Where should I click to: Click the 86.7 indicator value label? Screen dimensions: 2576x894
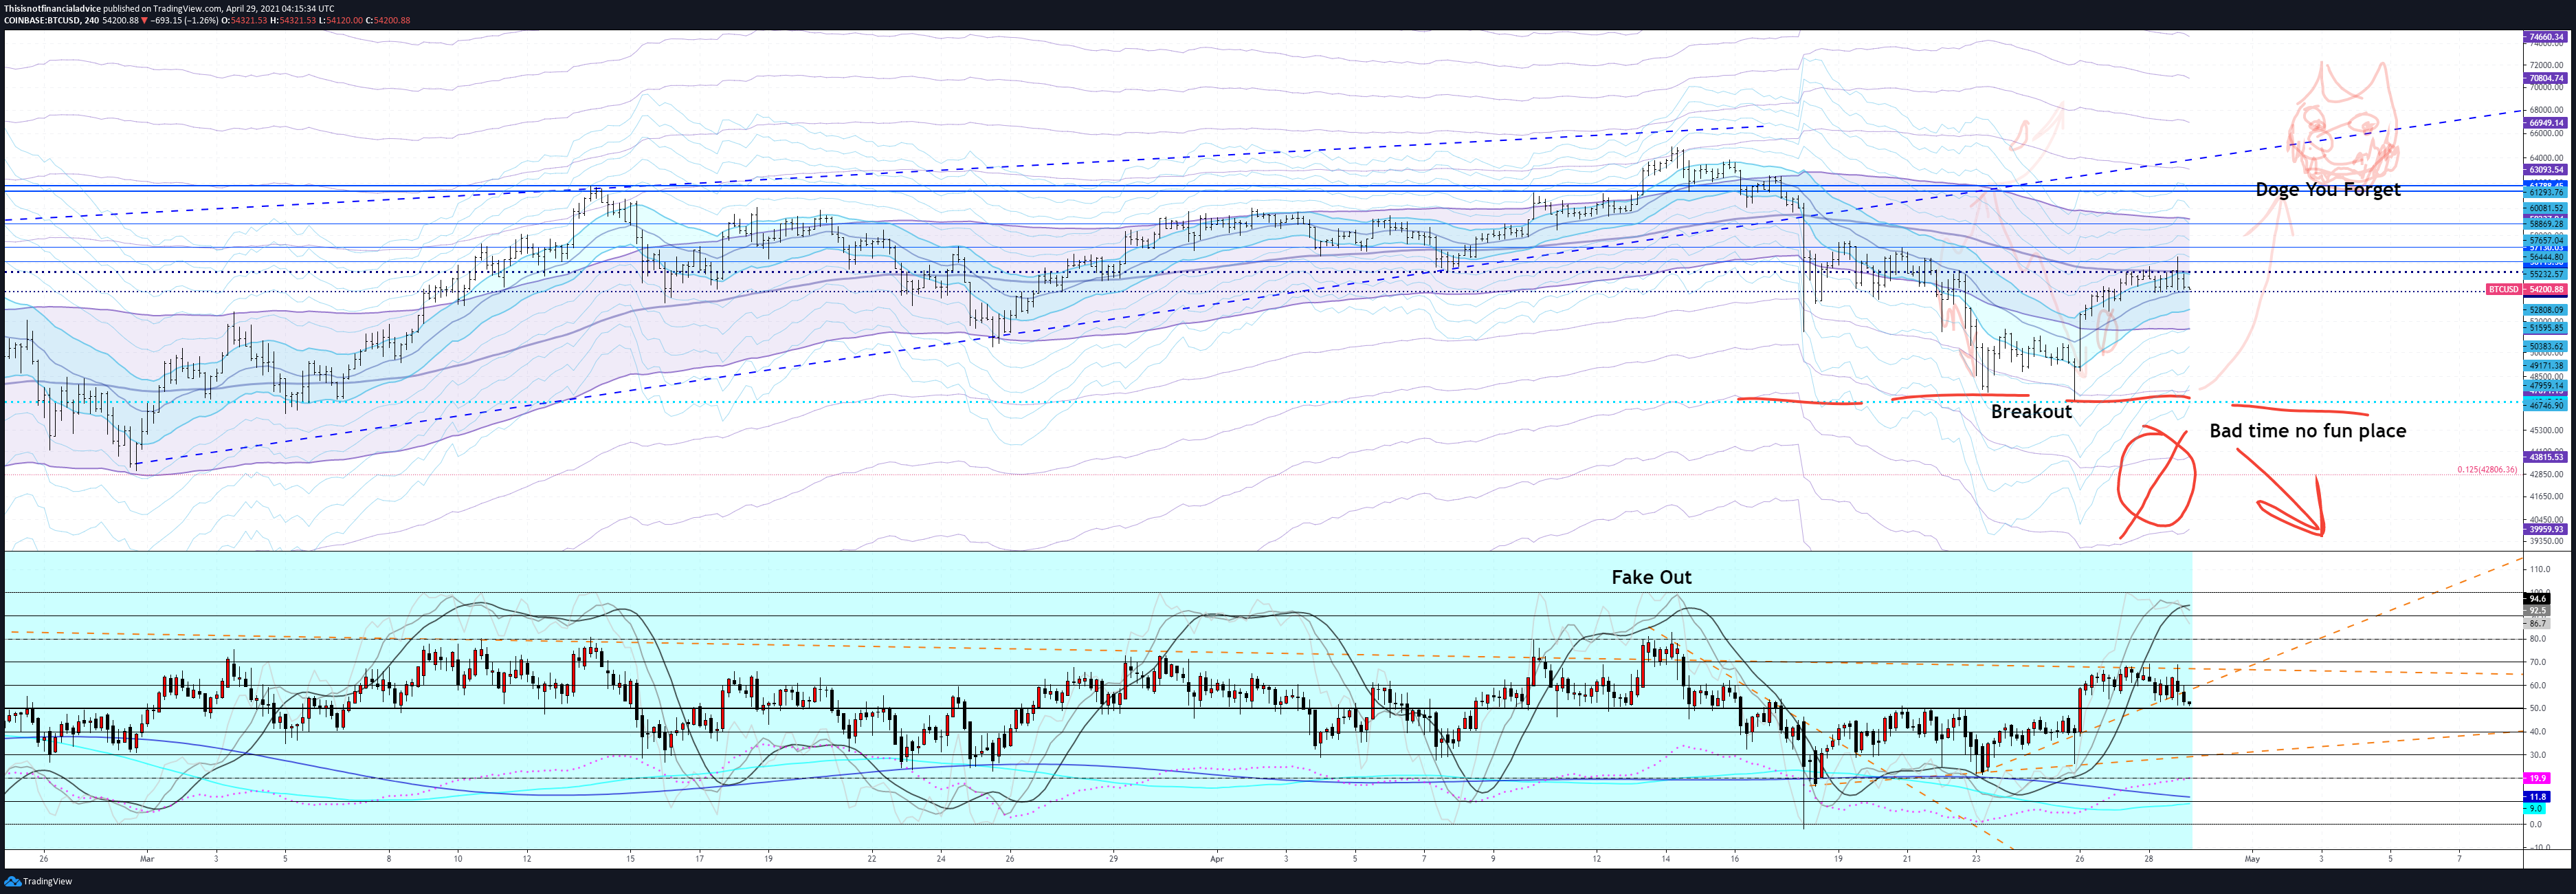[2537, 624]
